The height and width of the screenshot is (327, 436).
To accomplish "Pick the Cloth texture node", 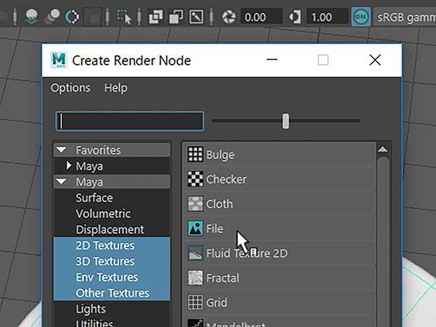I will (x=279, y=204).
